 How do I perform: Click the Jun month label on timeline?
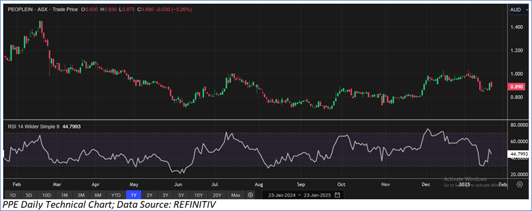coord(178,184)
